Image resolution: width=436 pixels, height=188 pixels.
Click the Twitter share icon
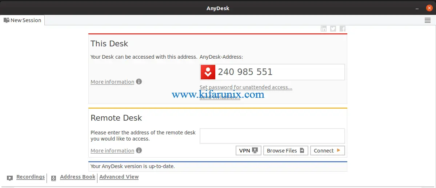(x=333, y=29)
